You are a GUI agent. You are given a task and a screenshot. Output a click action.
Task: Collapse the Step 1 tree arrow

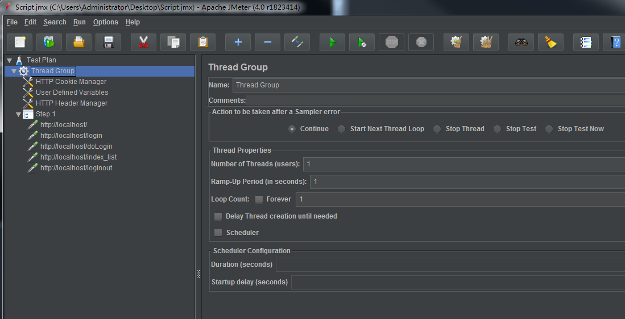(19, 114)
